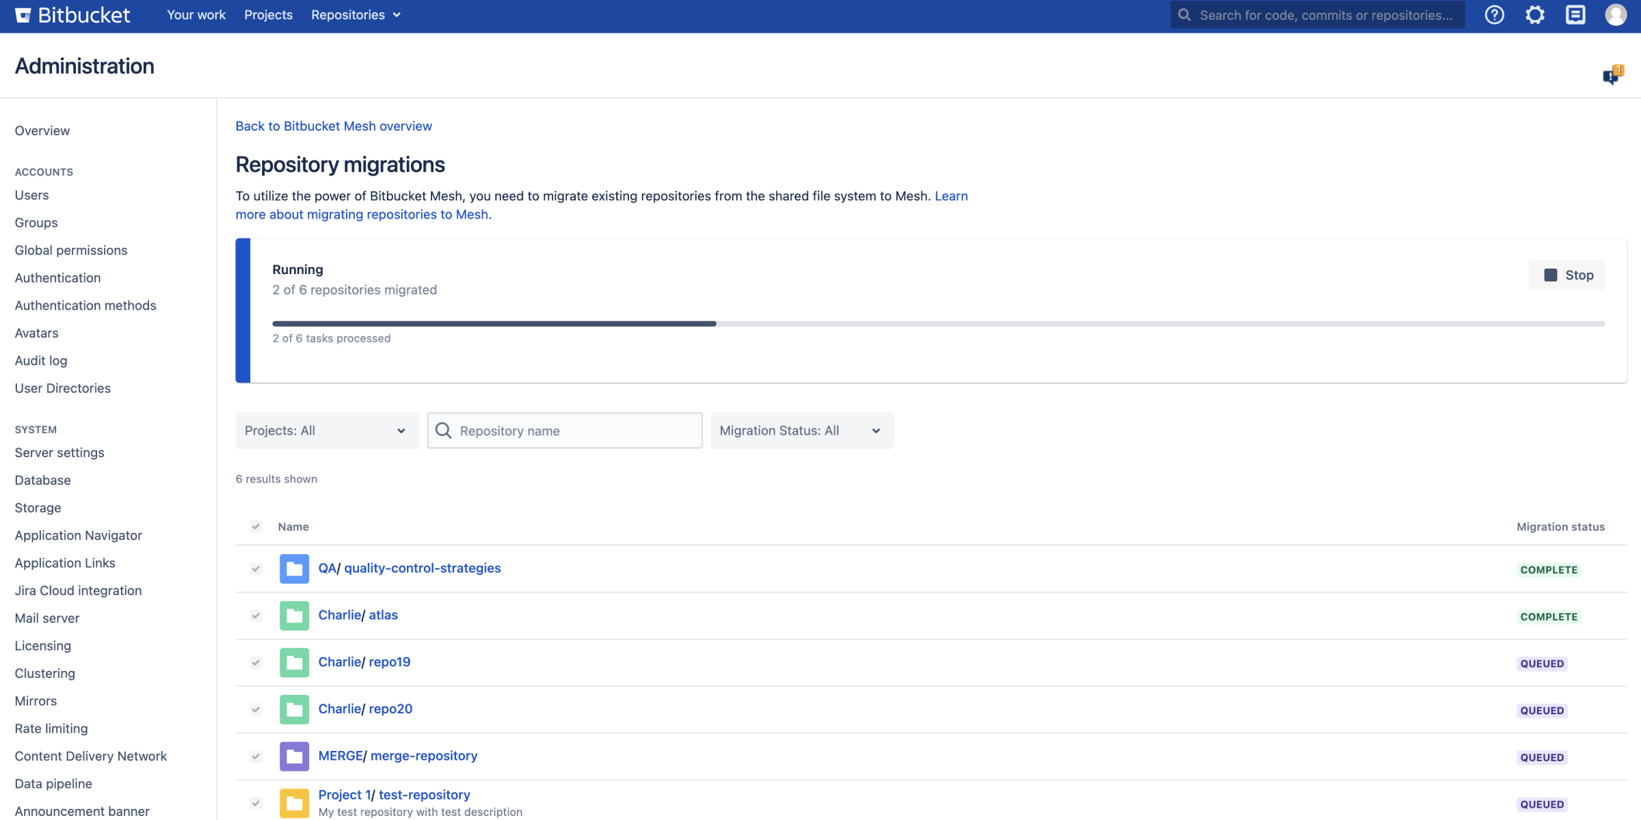Click the Migration status column header
1641x820 pixels.
coord(1560,527)
